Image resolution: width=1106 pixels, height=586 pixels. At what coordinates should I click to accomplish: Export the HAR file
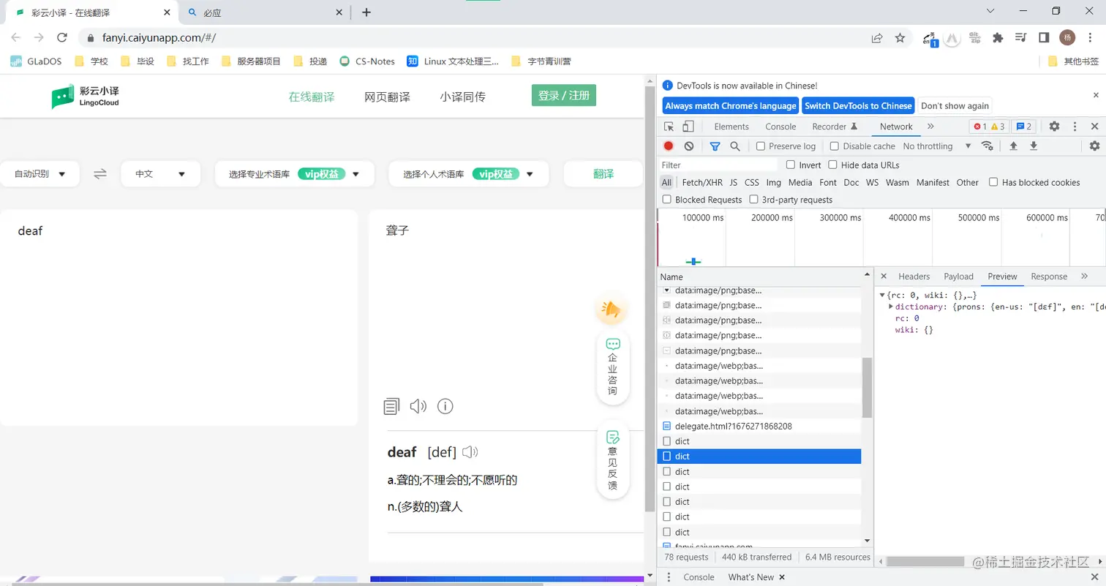coord(1034,146)
